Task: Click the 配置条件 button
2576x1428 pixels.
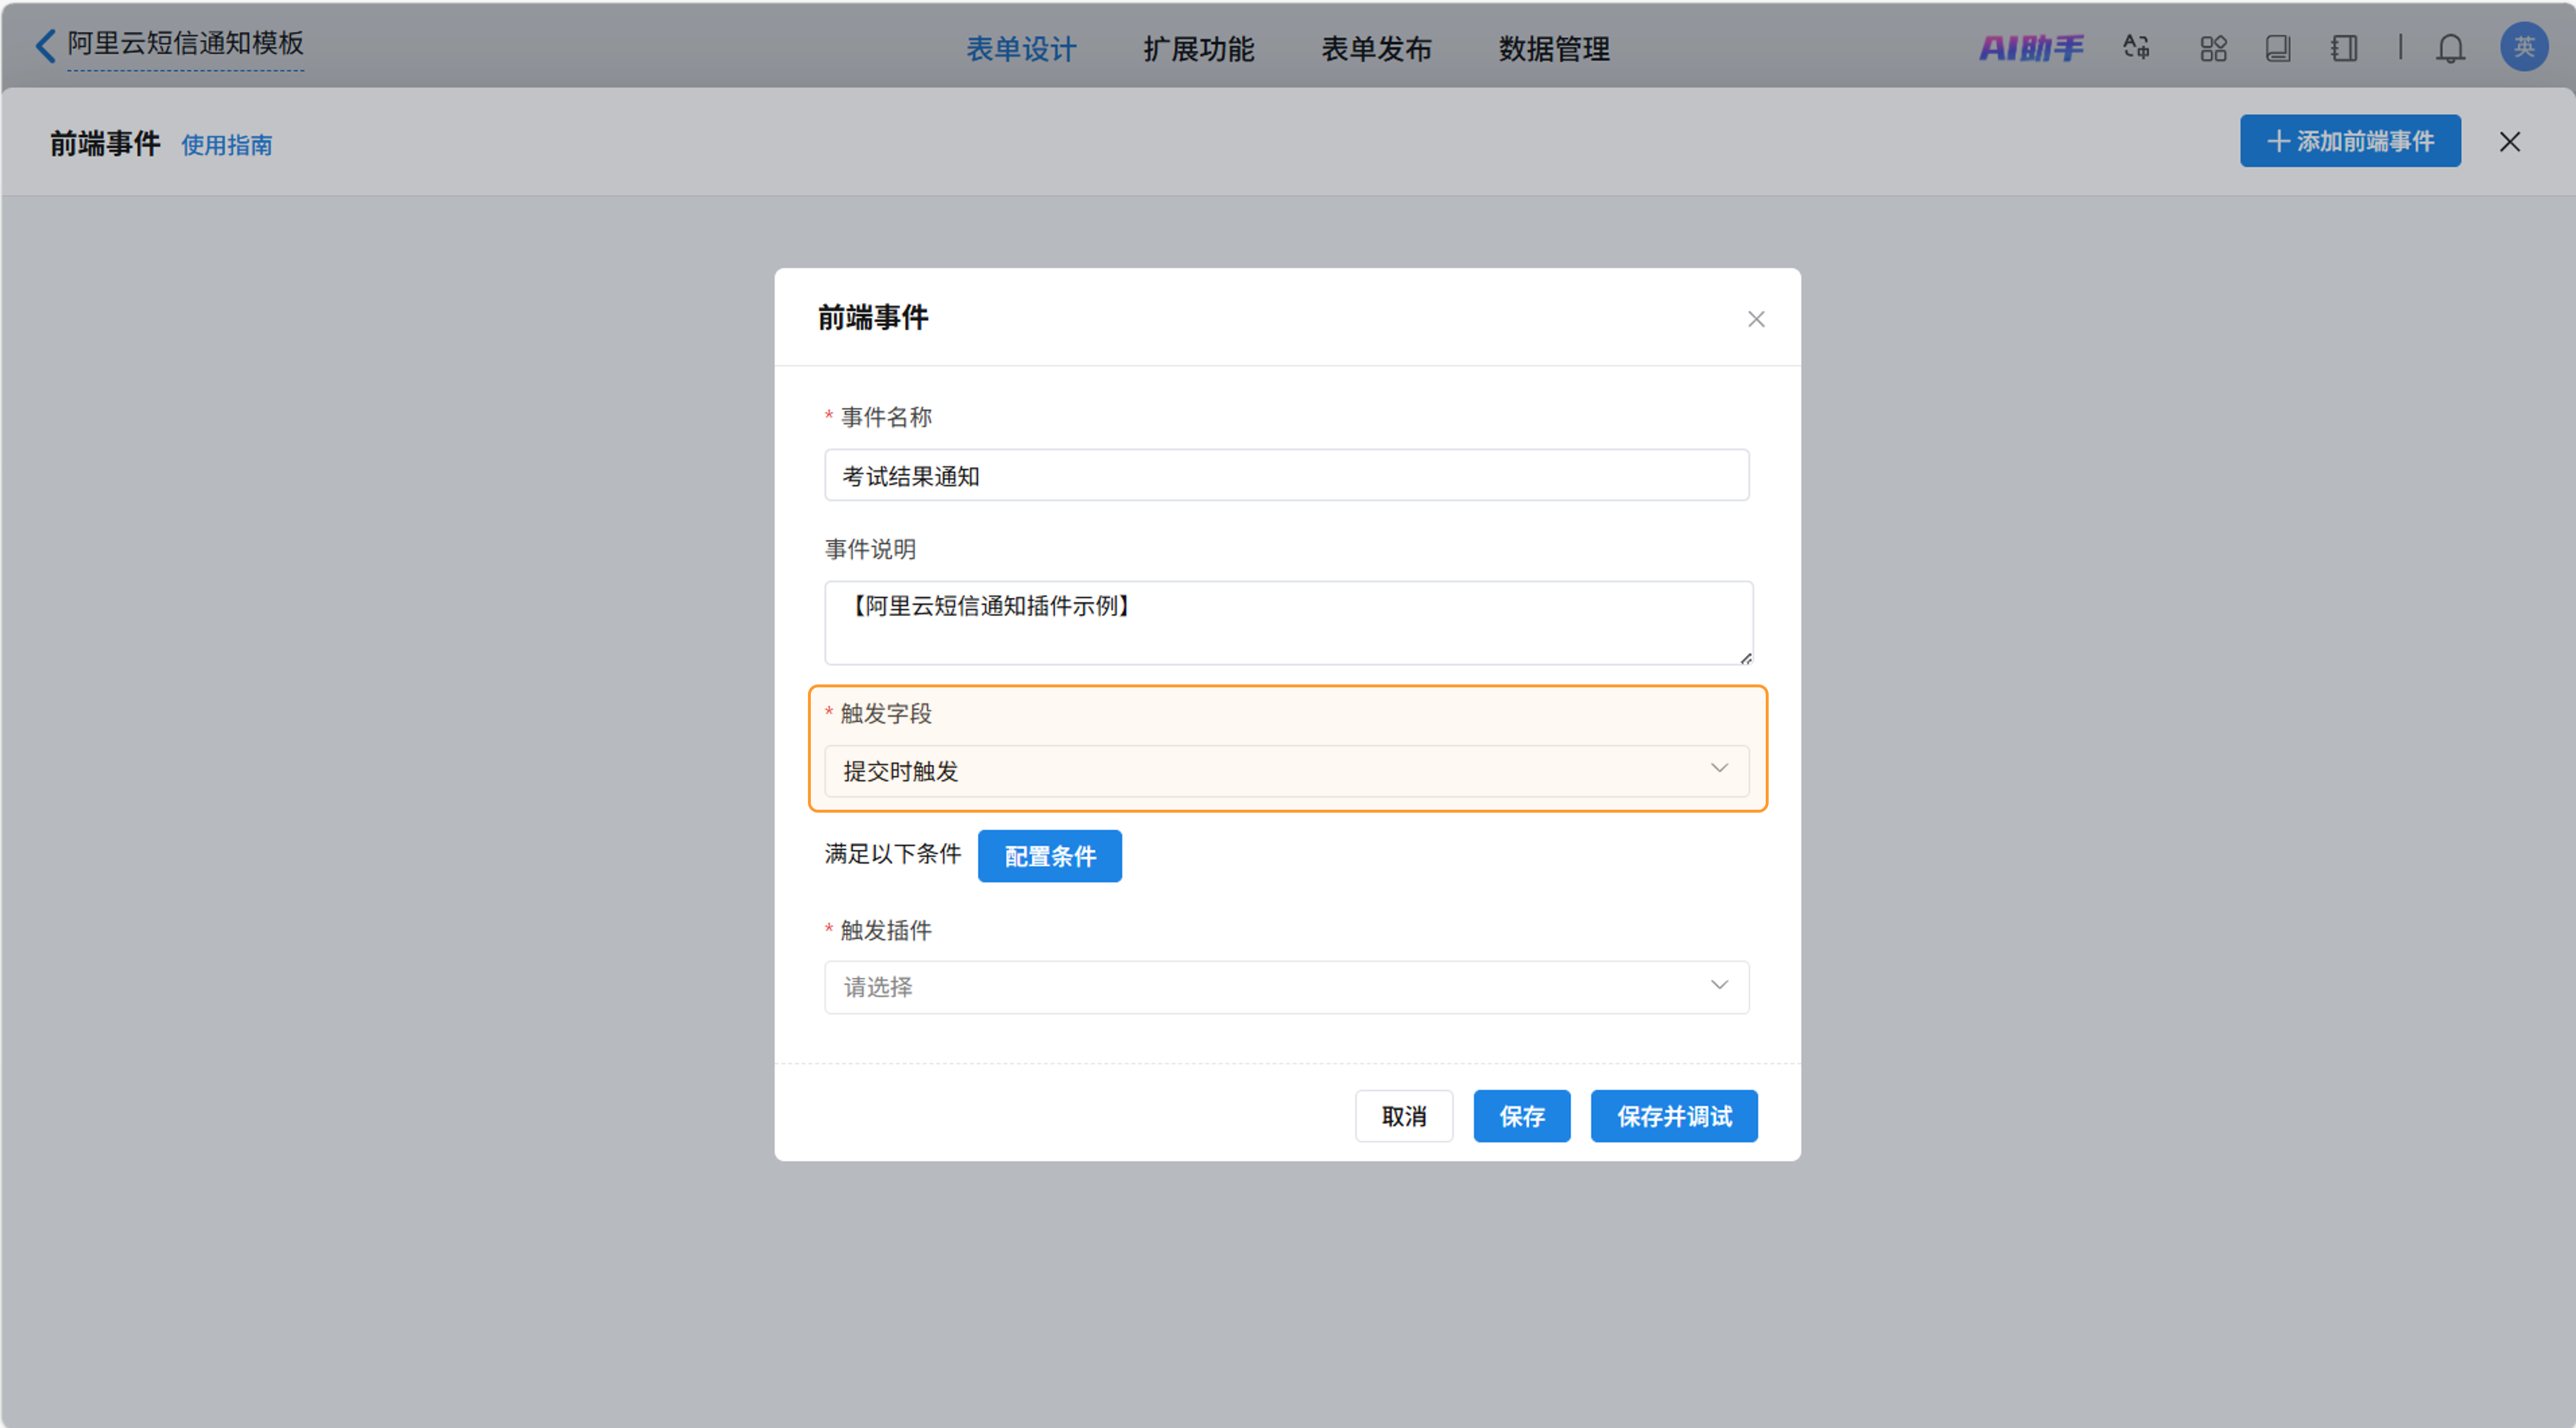Action: [1049, 856]
